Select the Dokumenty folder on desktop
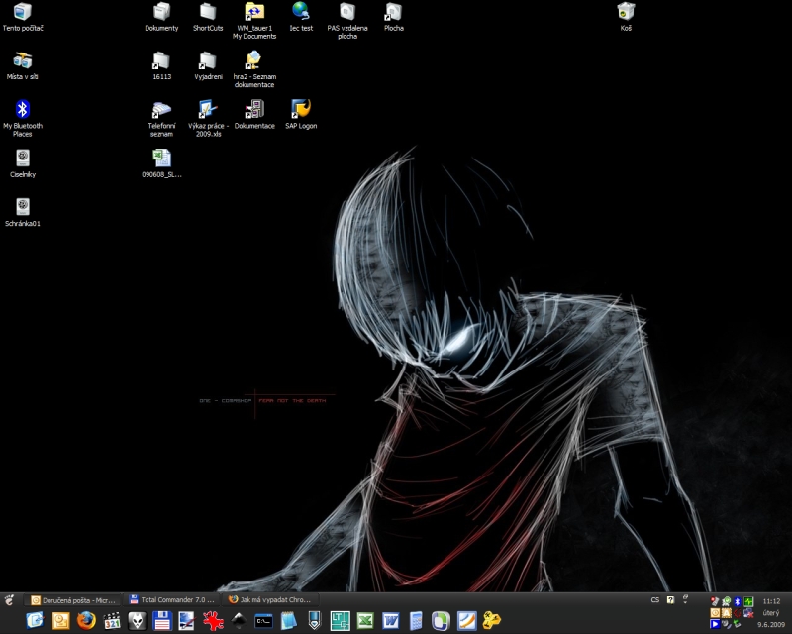Screen dimensions: 792x634 (161, 12)
